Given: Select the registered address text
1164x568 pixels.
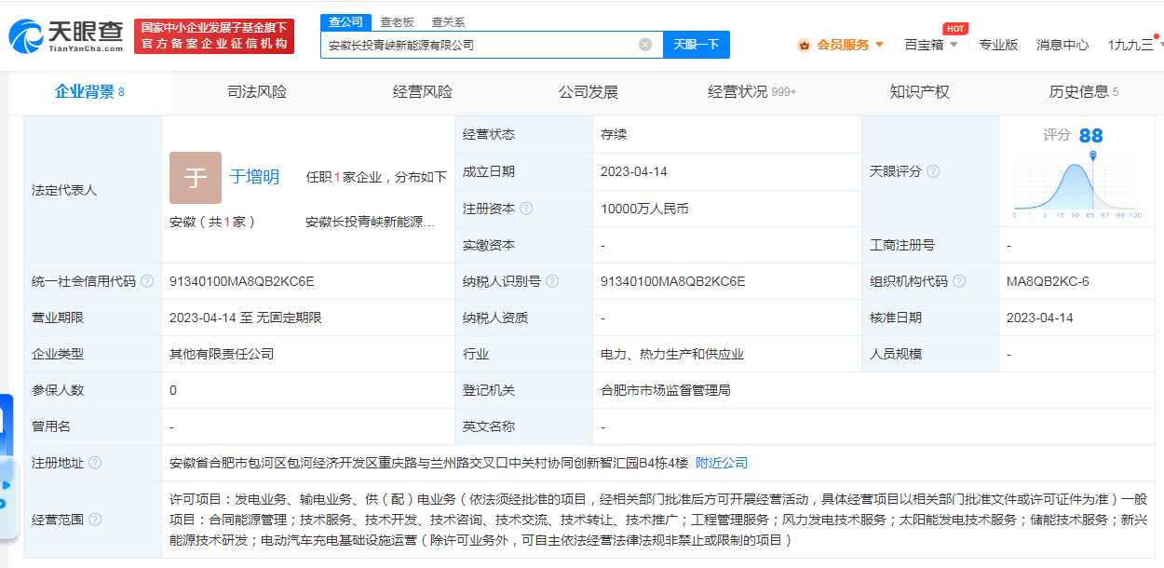Looking at the screenshot, I should (x=428, y=463).
